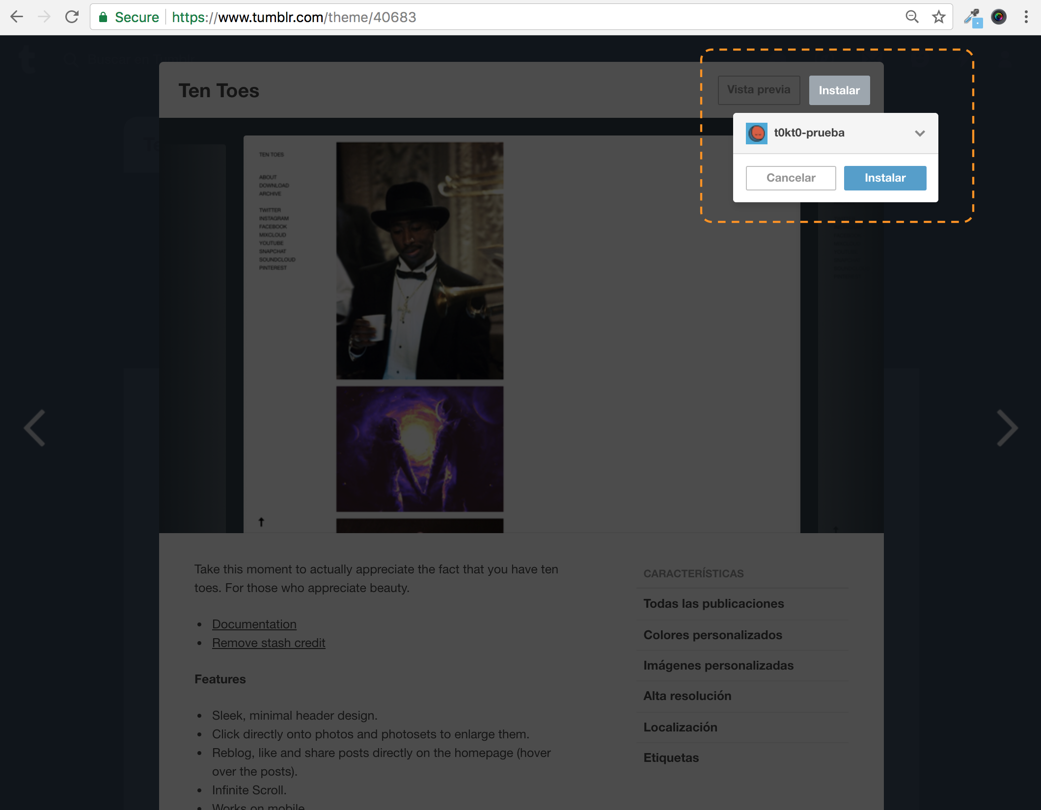This screenshot has height=810, width=1041.
Task: Select Todas las publicaciones feature
Action: (713, 603)
